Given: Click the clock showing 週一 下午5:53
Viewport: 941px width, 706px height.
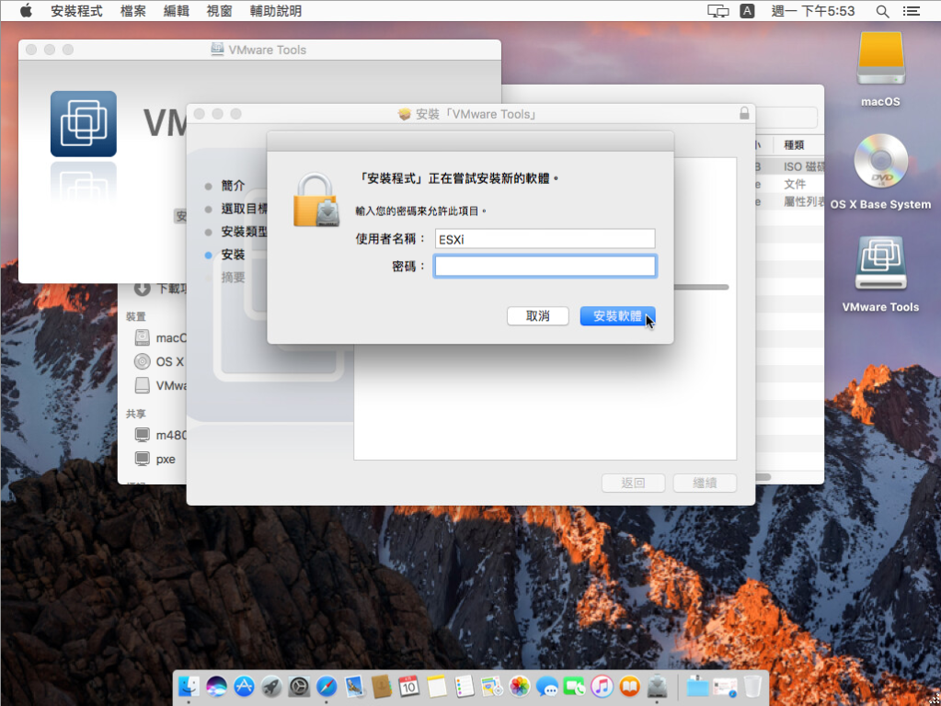Looking at the screenshot, I should pos(812,11).
